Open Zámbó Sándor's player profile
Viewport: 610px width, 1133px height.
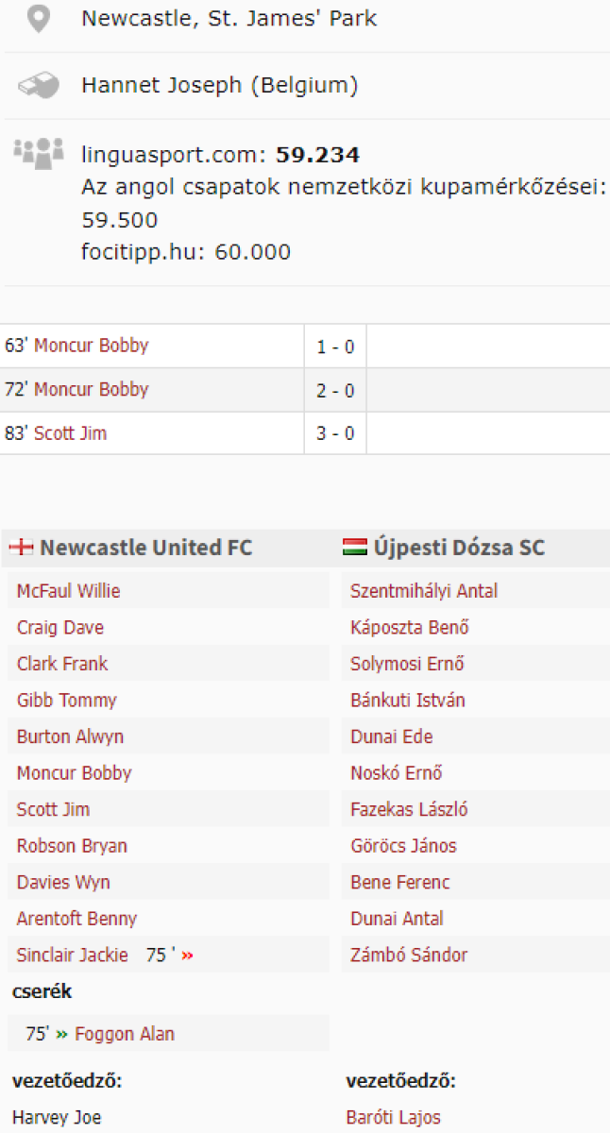[x=409, y=955]
